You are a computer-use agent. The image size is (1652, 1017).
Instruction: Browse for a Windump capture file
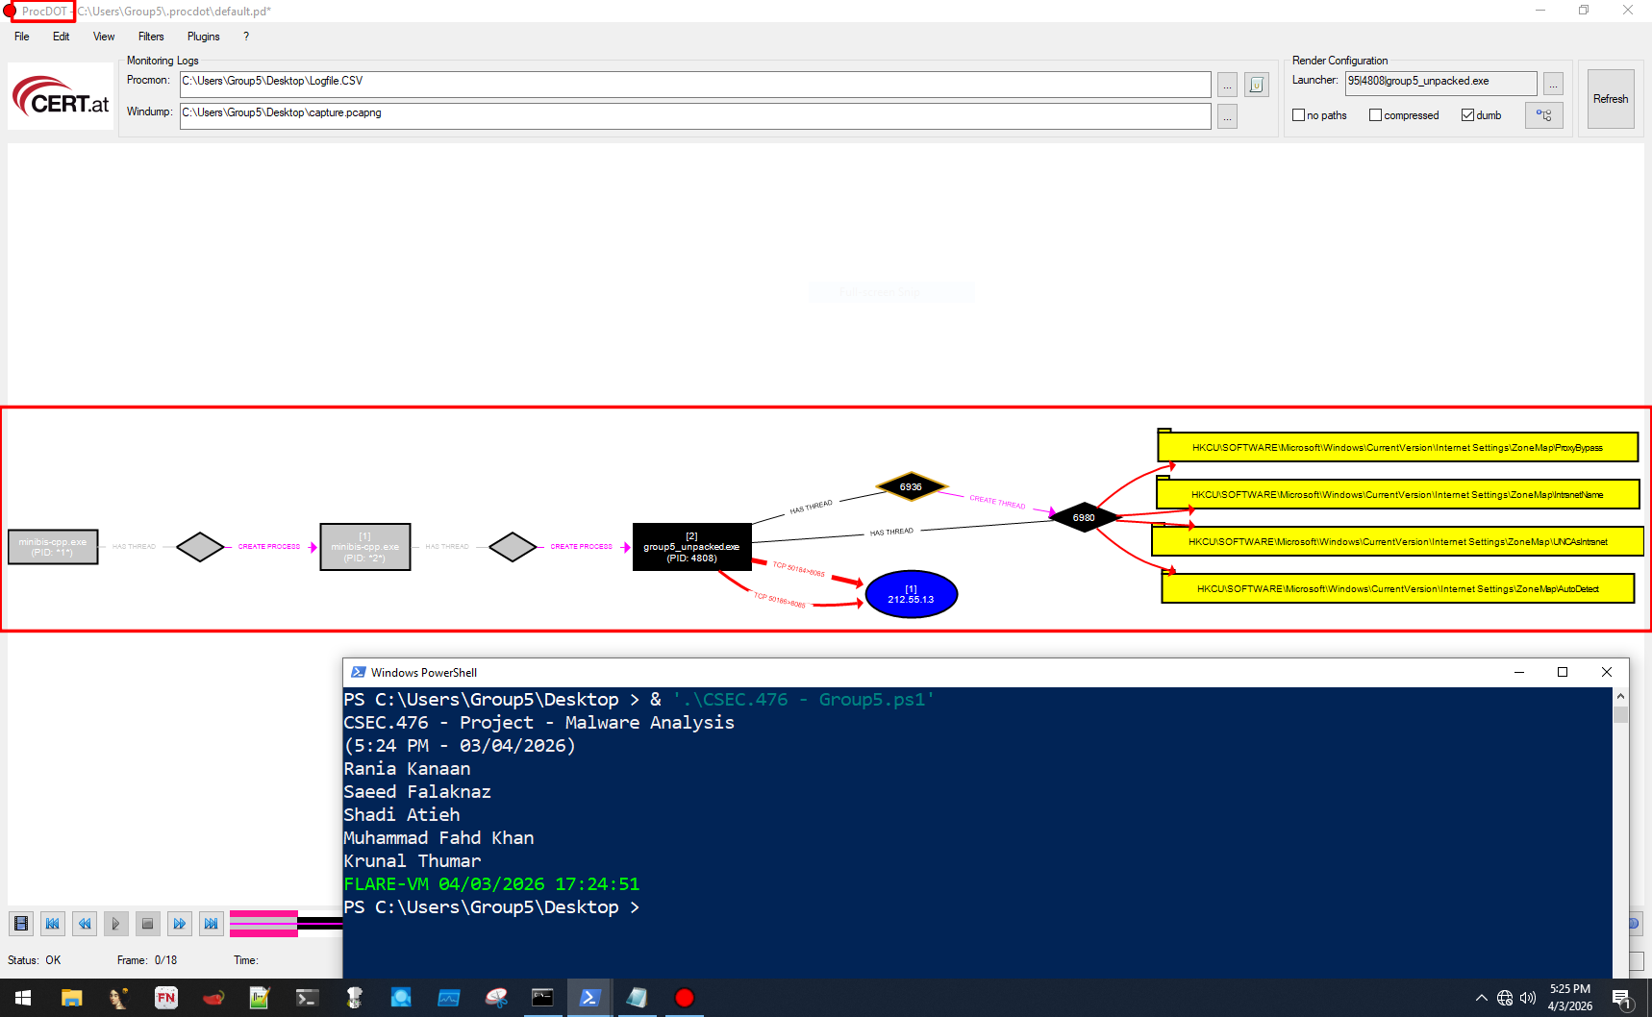1227,116
